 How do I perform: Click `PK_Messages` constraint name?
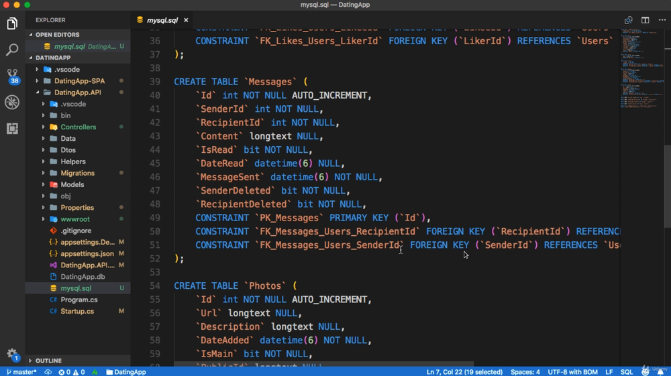coord(289,218)
